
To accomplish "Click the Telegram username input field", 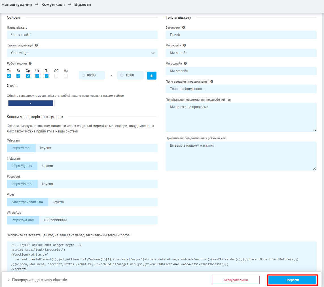I will pos(97,148).
